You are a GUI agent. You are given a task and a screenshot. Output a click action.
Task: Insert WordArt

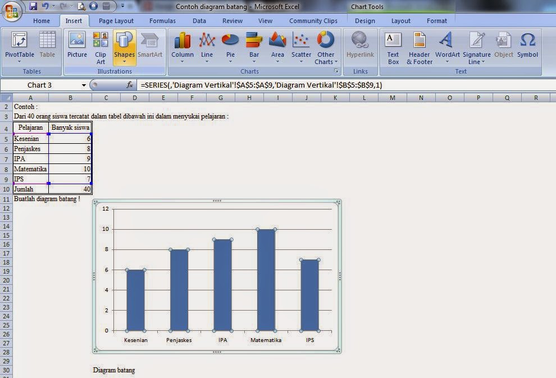(x=446, y=45)
